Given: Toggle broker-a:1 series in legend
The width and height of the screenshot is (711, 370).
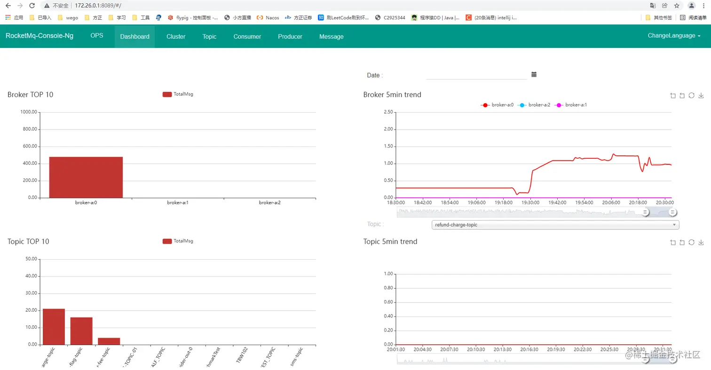Looking at the screenshot, I should click(x=570, y=105).
